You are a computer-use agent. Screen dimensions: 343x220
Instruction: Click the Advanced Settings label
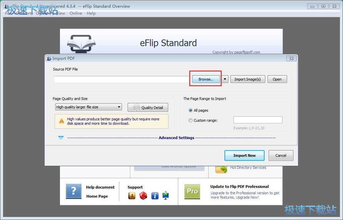tap(176, 138)
